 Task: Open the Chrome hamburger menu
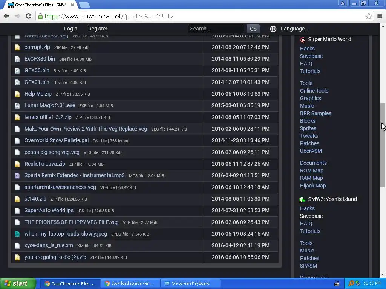[x=380, y=16]
